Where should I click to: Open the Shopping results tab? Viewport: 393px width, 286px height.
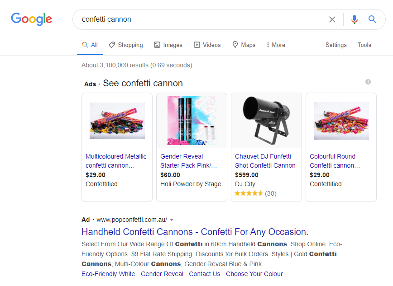(x=125, y=45)
